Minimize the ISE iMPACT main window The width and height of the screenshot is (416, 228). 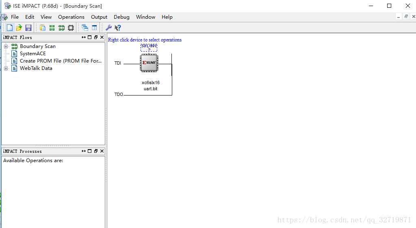pyautogui.click(x=371, y=6)
